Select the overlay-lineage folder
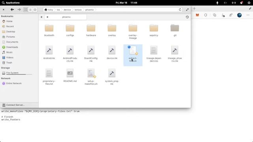 tap(133, 32)
